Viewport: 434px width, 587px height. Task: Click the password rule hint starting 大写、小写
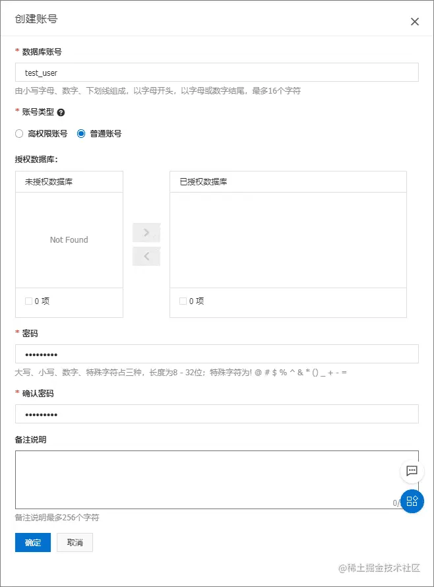click(181, 373)
